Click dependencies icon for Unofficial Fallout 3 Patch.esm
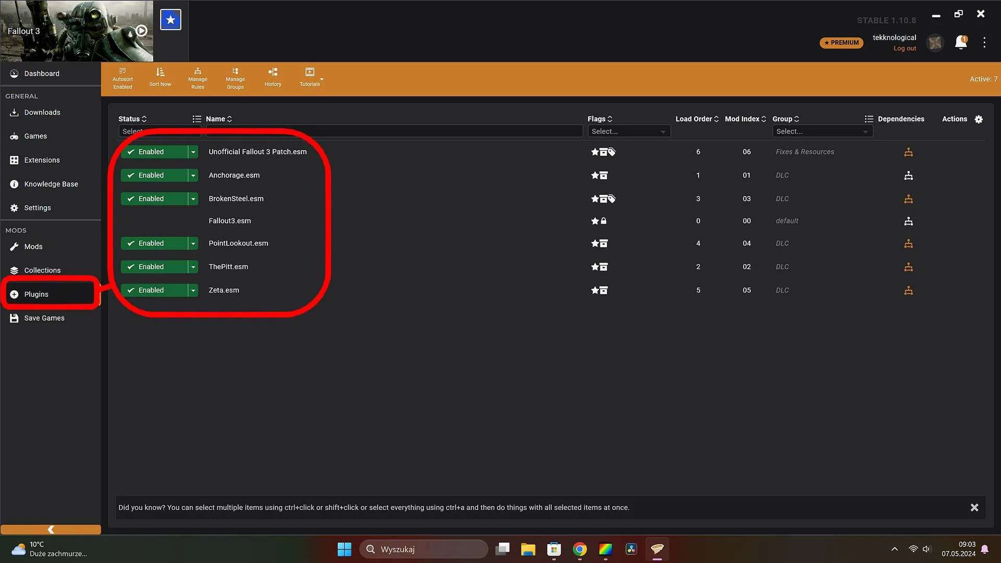Screen dimensions: 1001x563 tap(908, 152)
